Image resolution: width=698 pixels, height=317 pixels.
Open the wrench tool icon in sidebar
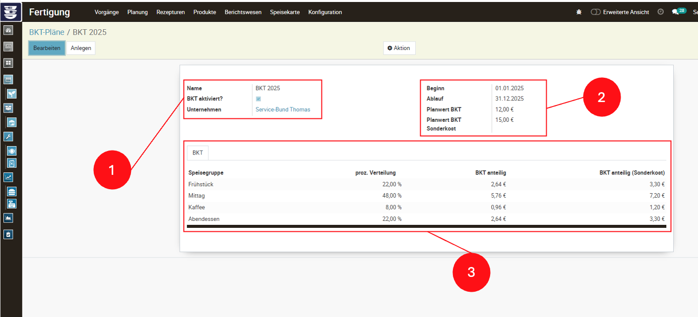(x=8, y=137)
